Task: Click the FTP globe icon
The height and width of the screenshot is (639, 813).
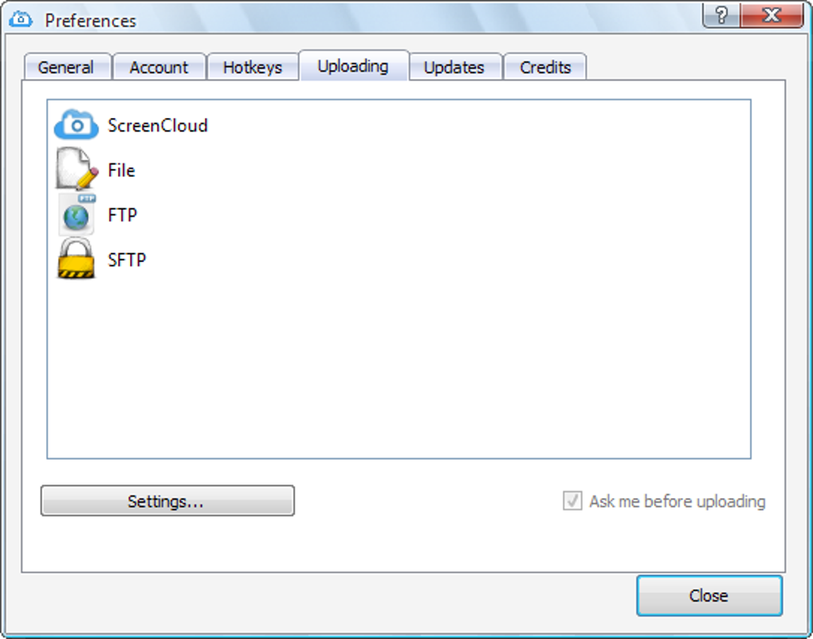Action: pos(75,214)
